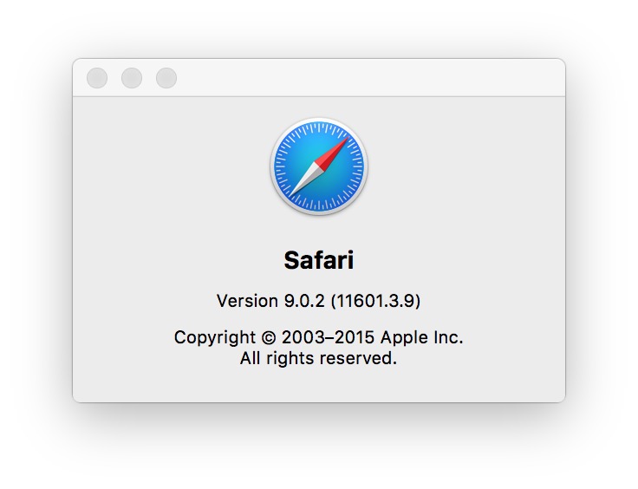Click the silver outer ring of the Safari logo
638x489 pixels.
tap(319, 121)
